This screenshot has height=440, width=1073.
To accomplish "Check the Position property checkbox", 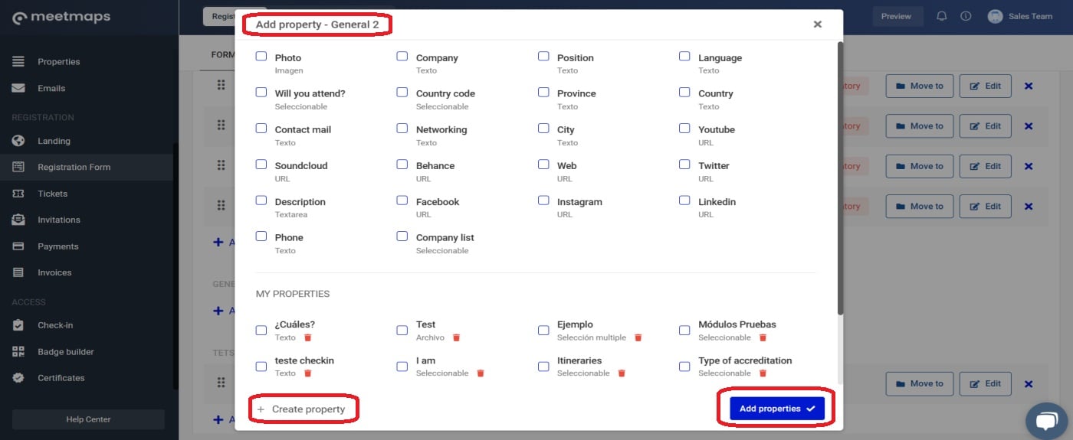I will [543, 57].
